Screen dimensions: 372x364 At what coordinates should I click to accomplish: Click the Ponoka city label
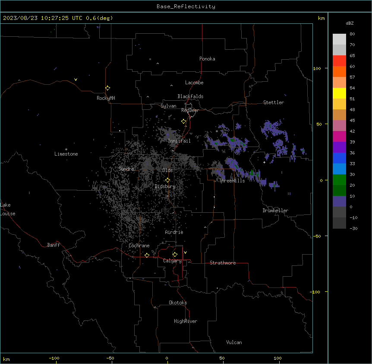tap(207, 59)
